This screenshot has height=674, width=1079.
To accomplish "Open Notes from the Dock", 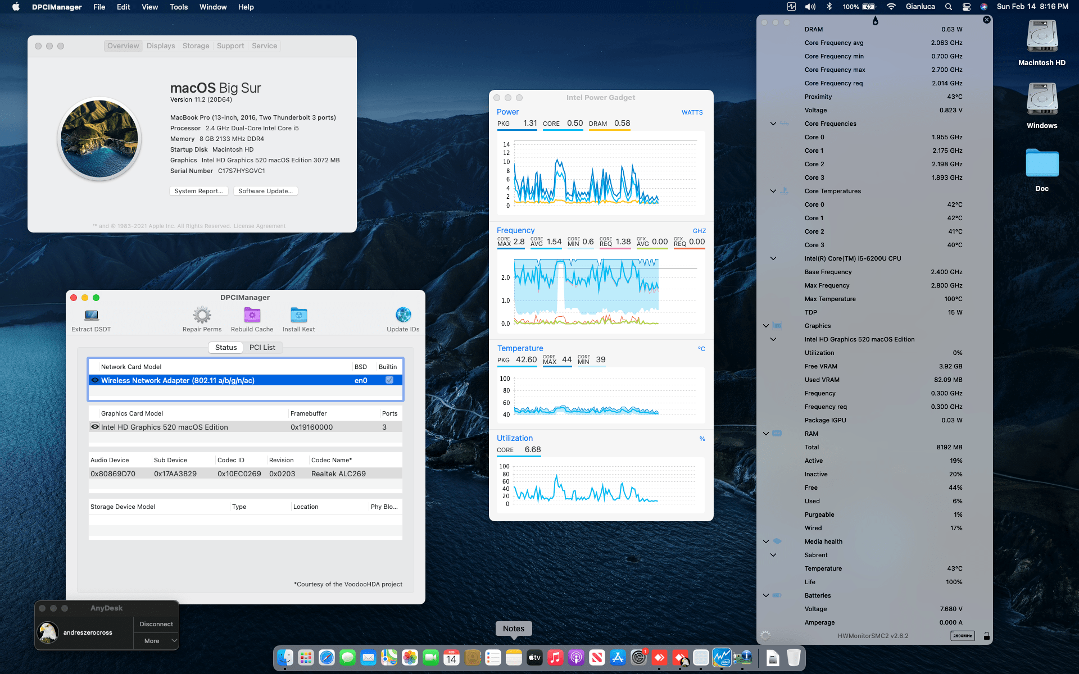I will 514,657.
